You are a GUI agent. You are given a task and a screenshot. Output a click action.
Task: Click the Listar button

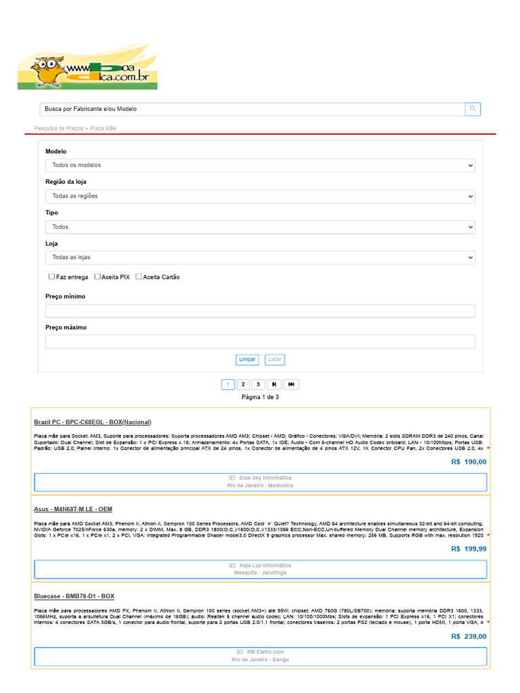point(275,360)
